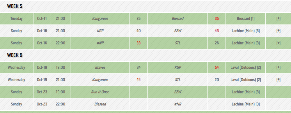This screenshot has width=291, height=113.
Task: Open EZW team in Oct-16 21:00 row
Action: (178, 31)
